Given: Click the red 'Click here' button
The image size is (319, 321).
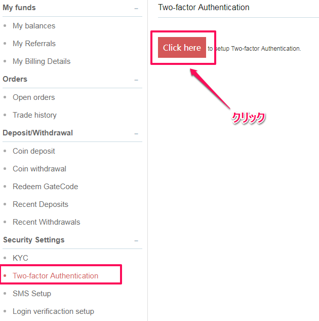Looking at the screenshot, I should 182,48.
